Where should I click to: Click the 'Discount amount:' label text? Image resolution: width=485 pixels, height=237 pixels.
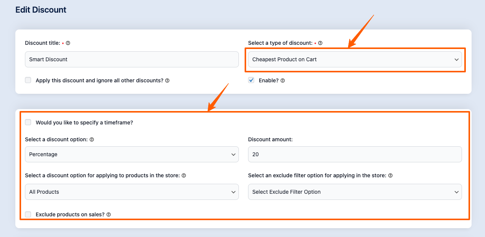pyautogui.click(x=270, y=140)
